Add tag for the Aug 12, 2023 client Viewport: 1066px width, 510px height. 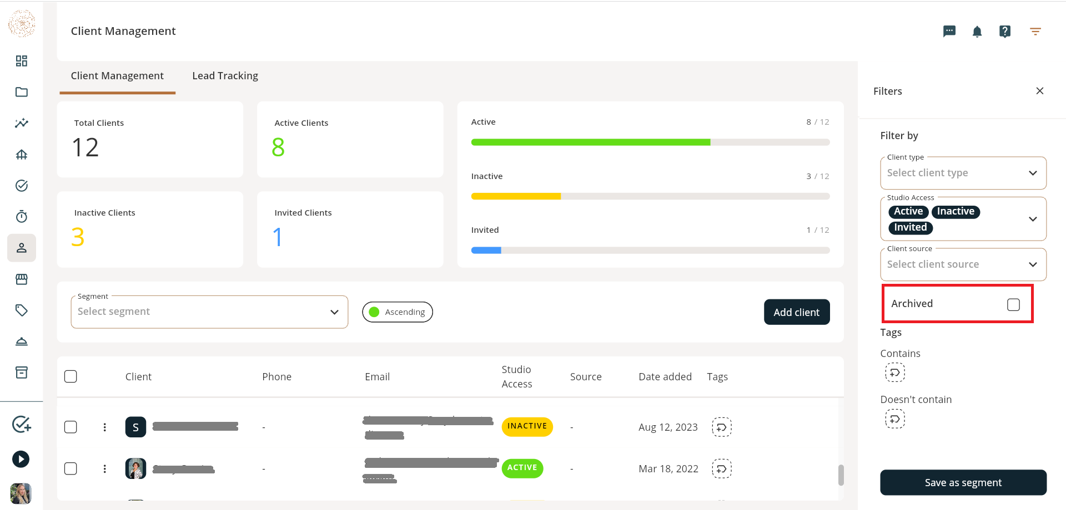(x=722, y=427)
